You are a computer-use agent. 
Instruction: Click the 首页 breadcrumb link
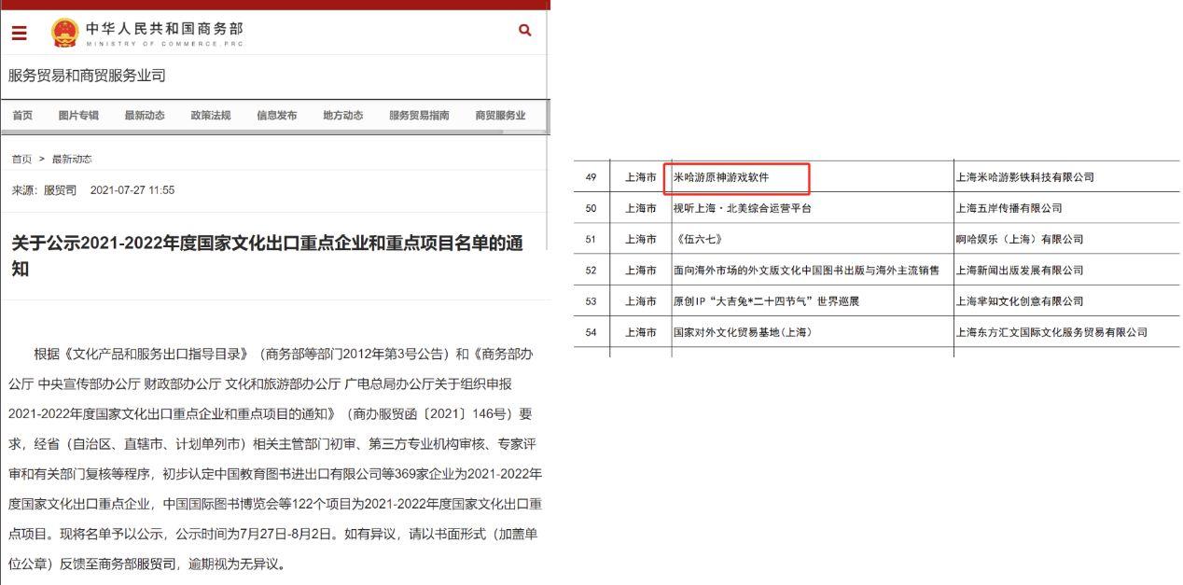21,159
